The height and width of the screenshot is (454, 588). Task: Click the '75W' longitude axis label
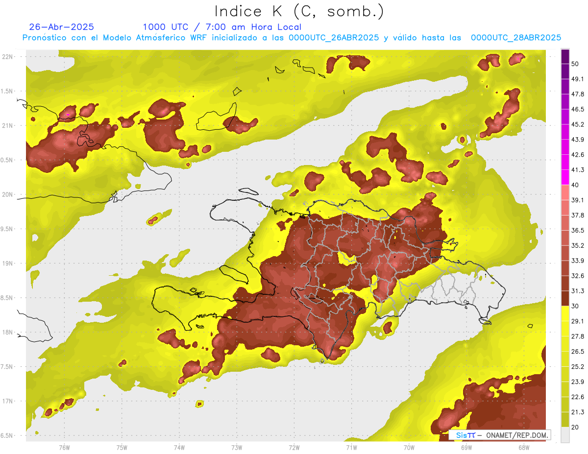(x=122, y=447)
